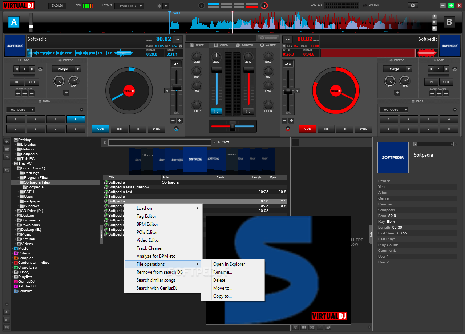Image resolution: width=465 pixels, height=334 pixels.
Task: Toggle left channel headphone cue button
Action: tap(216, 112)
